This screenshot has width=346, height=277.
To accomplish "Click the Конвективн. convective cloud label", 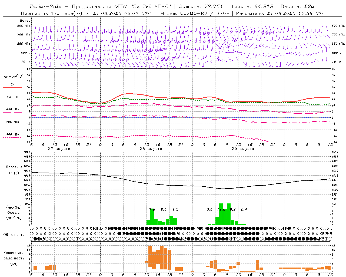I will pos(14,253).
